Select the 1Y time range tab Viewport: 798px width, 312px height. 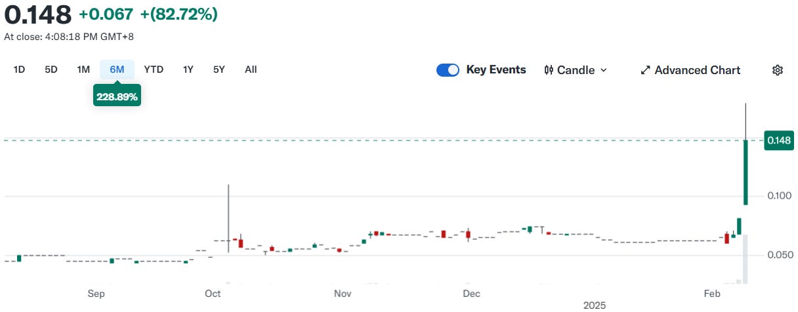188,69
